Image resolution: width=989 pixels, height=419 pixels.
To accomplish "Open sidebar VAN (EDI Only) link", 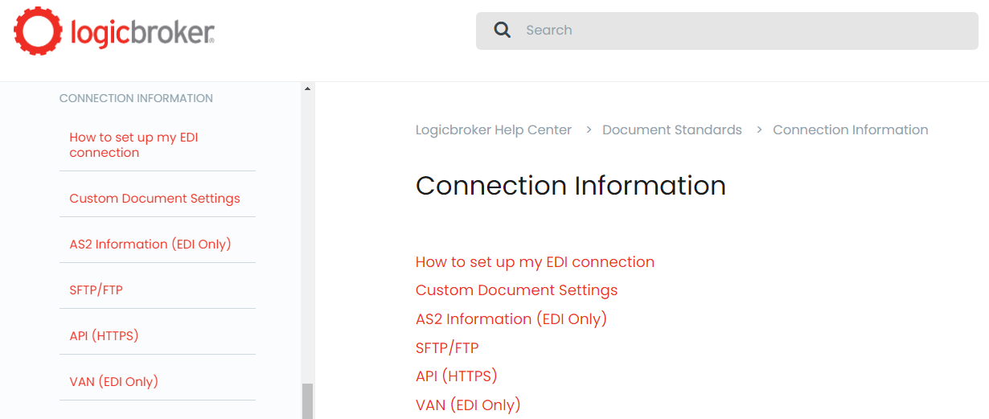I will point(113,382).
